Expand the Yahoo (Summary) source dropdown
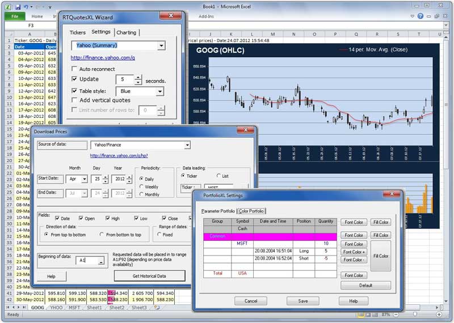 point(161,45)
